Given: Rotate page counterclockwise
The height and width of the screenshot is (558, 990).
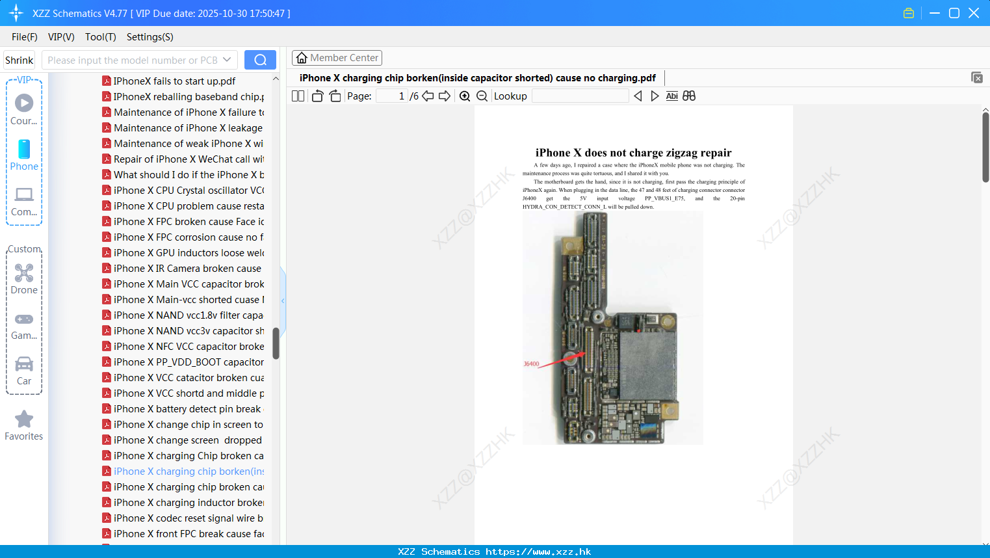Looking at the screenshot, I should click(317, 96).
